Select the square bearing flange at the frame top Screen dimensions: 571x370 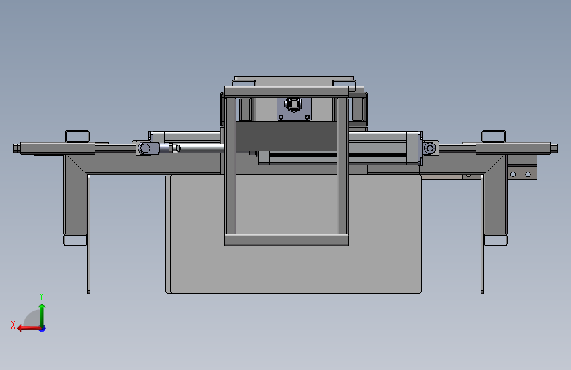pos(294,109)
